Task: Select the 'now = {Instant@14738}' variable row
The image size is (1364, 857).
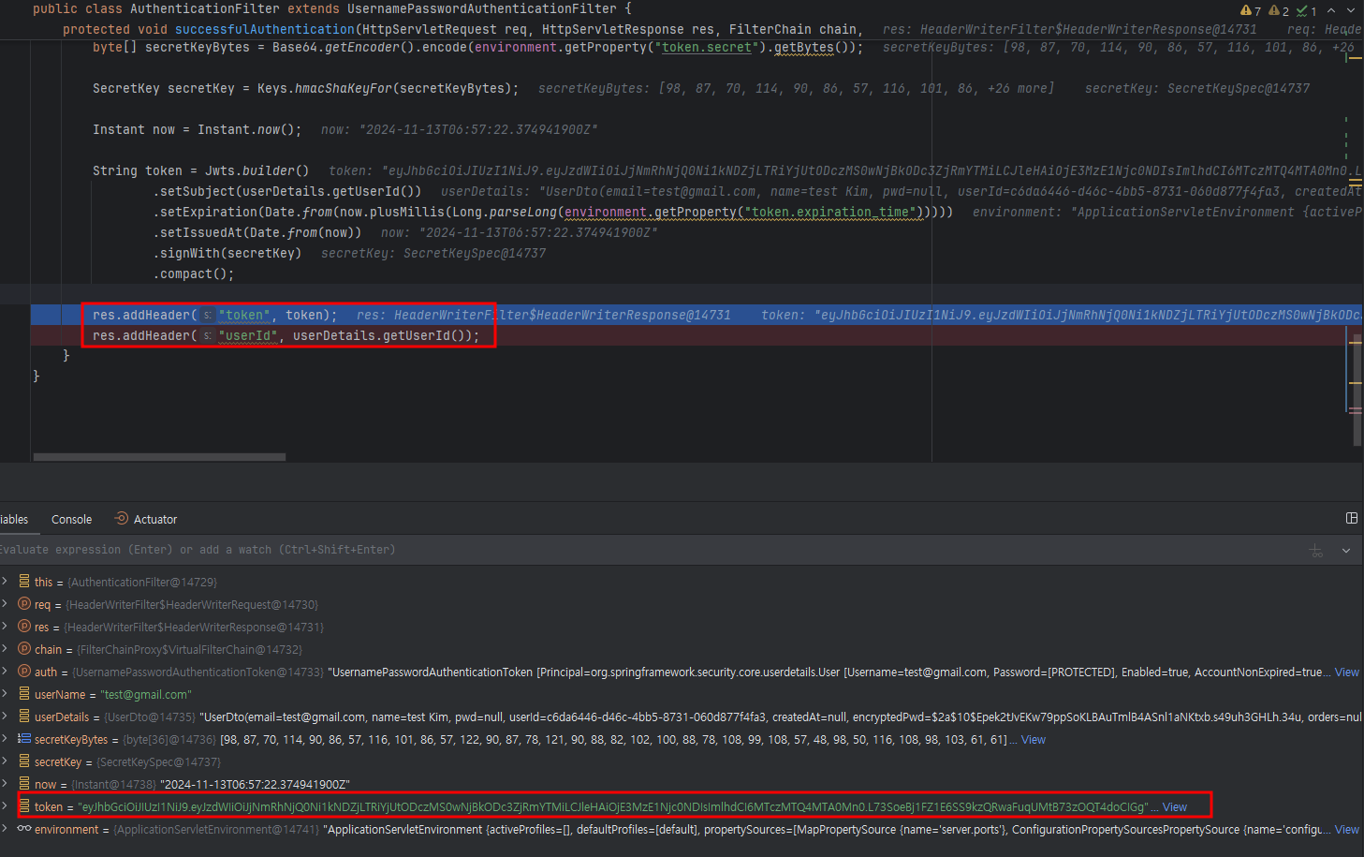Action: point(682,784)
